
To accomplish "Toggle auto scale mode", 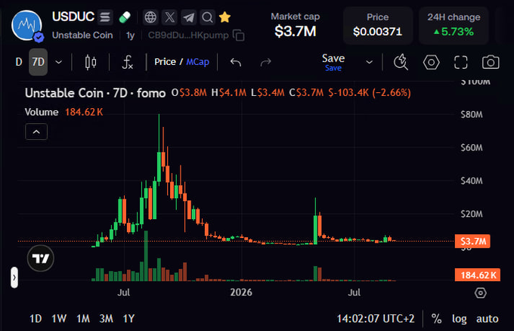I will pos(487,319).
